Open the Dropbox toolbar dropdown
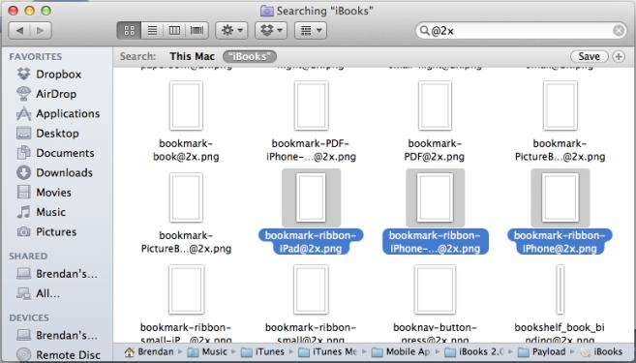Image resolution: width=636 pixels, height=363 pixels. pyautogui.click(x=271, y=30)
